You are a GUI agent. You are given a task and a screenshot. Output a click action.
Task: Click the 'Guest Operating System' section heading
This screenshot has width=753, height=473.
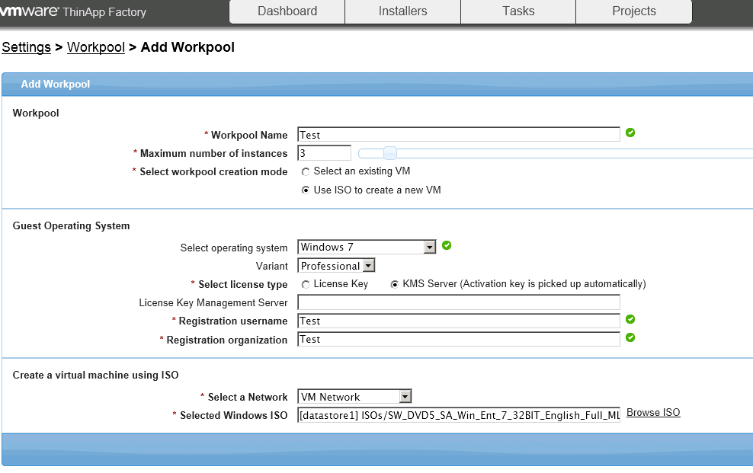(x=71, y=226)
